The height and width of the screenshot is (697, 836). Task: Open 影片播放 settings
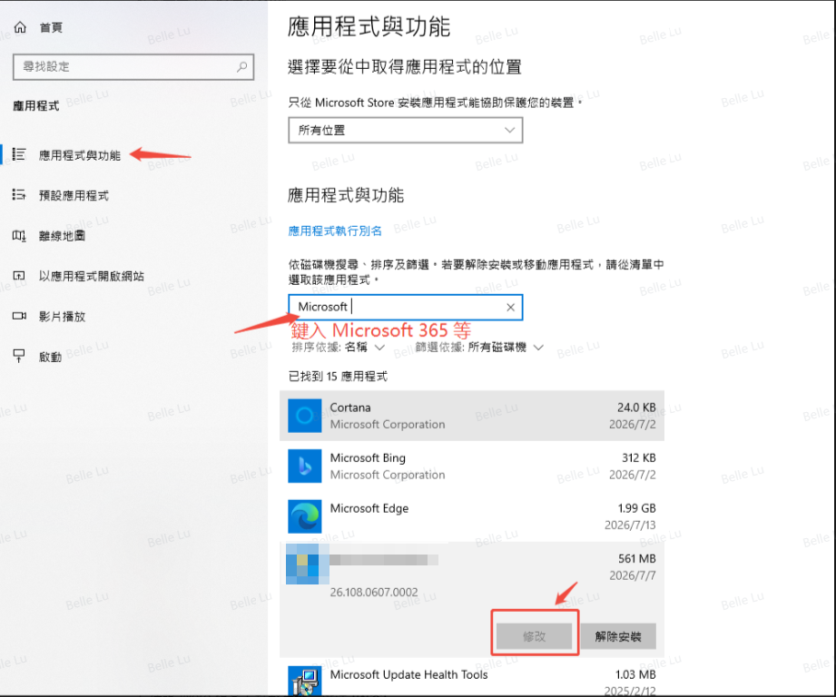(62, 317)
